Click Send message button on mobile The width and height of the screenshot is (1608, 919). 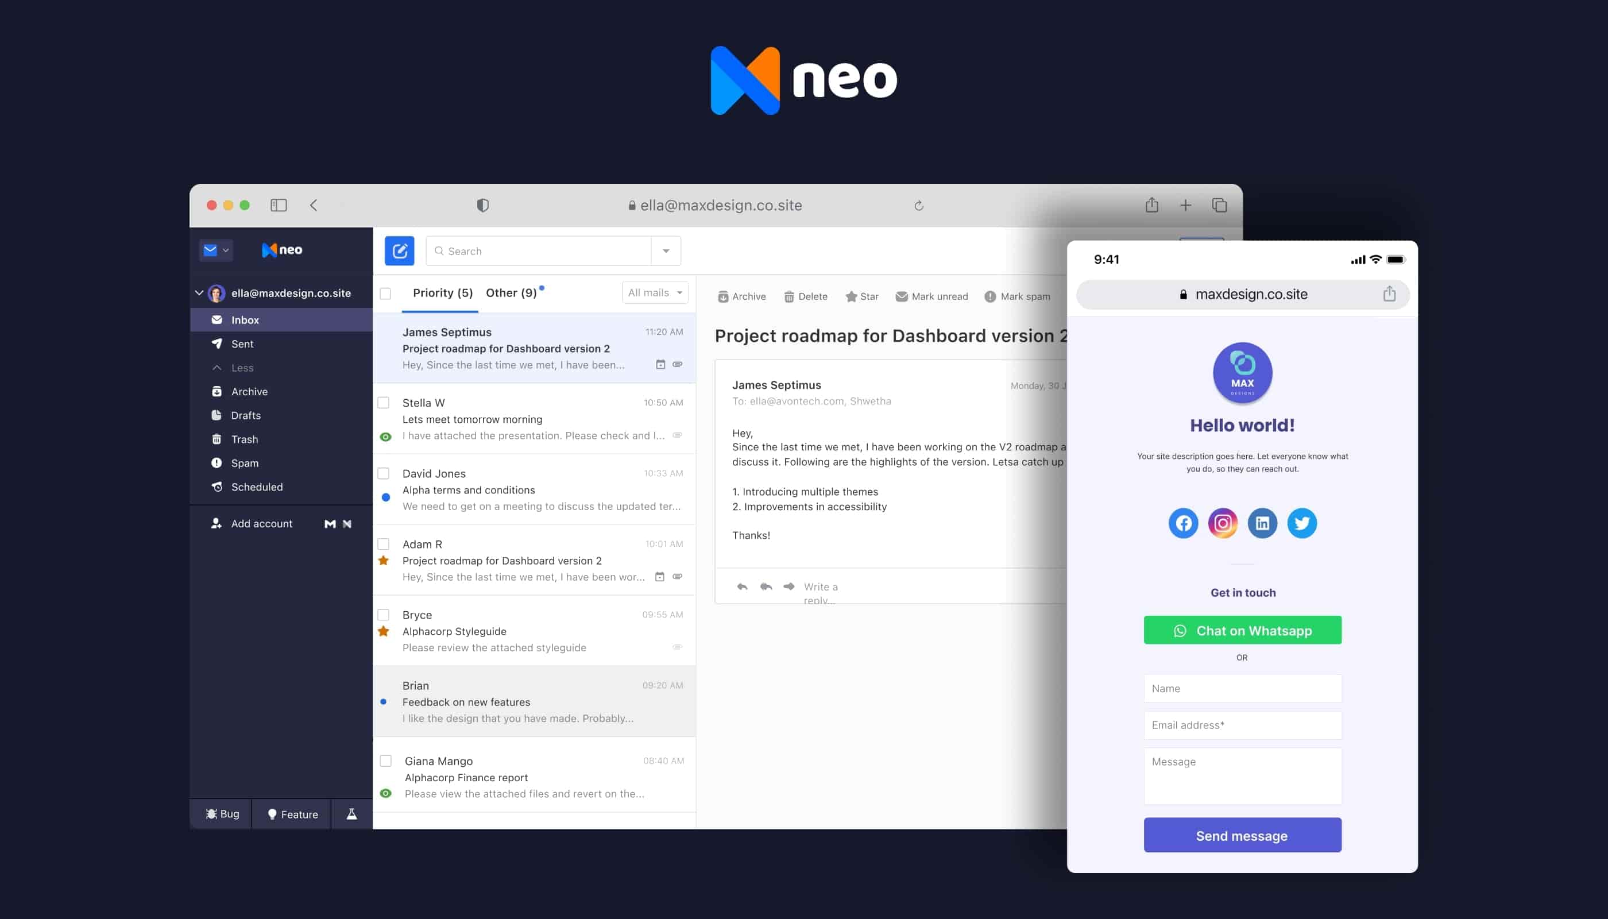click(1242, 835)
